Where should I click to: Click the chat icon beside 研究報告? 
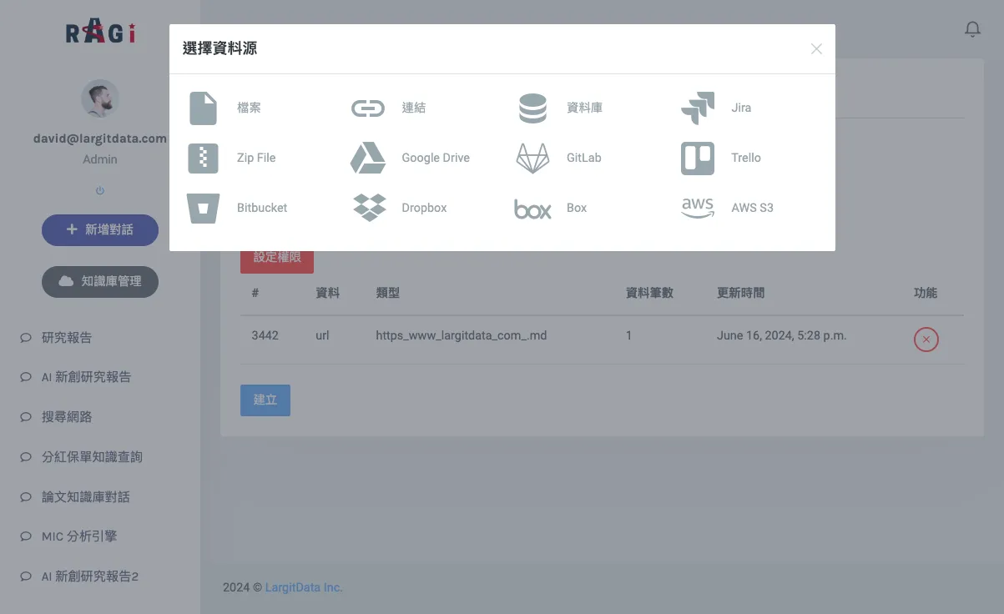coord(25,338)
